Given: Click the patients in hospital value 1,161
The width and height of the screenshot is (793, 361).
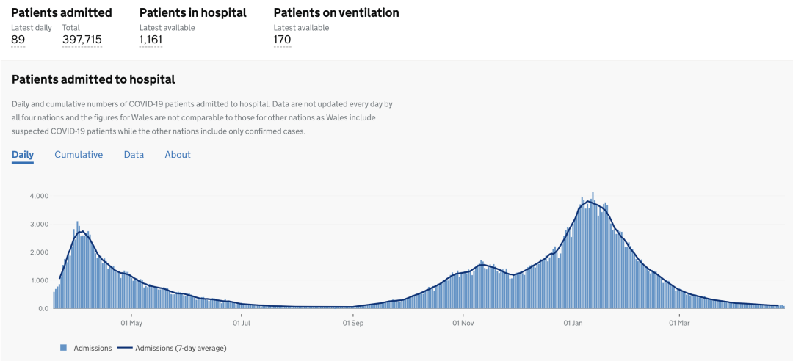Looking at the screenshot, I should (151, 40).
